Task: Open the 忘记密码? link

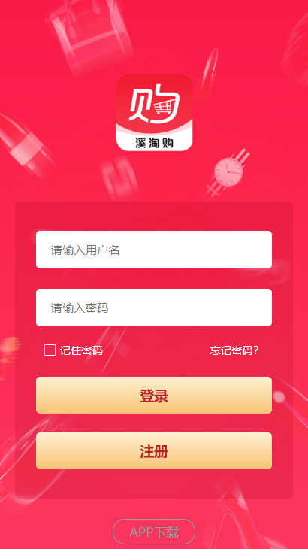Action: click(x=234, y=350)
